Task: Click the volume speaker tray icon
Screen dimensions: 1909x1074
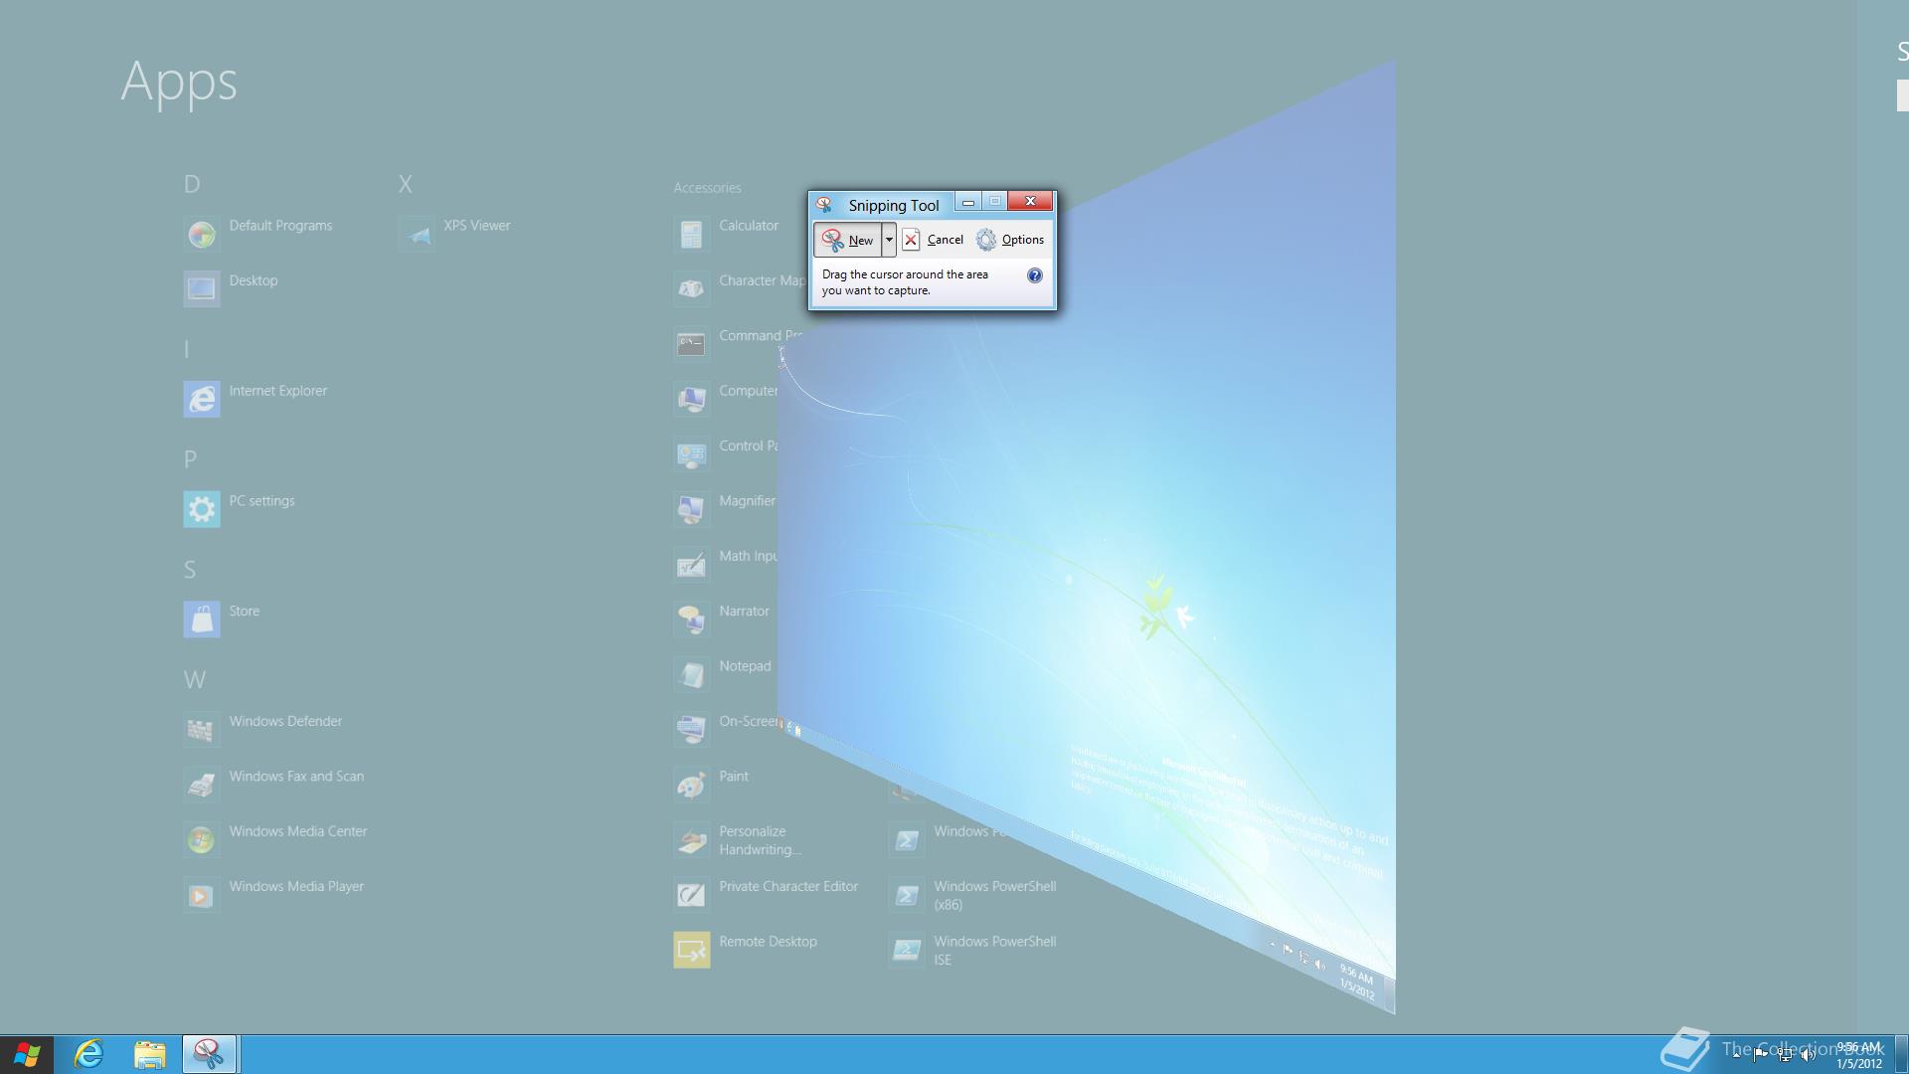Action: [x=1808, y=1055]
